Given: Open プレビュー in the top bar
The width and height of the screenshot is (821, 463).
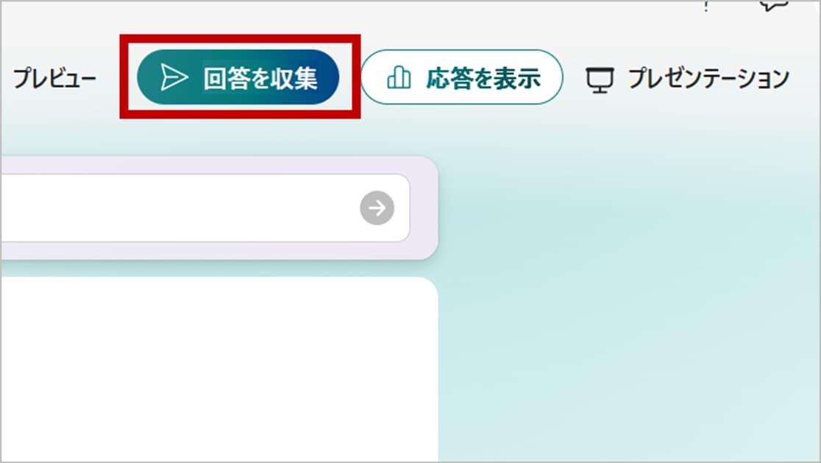Looking at the screenshot, I should tap(54, 79).
